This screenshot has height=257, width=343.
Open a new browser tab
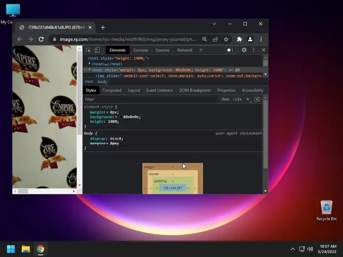pyautogui.click(x=103, y=27)
